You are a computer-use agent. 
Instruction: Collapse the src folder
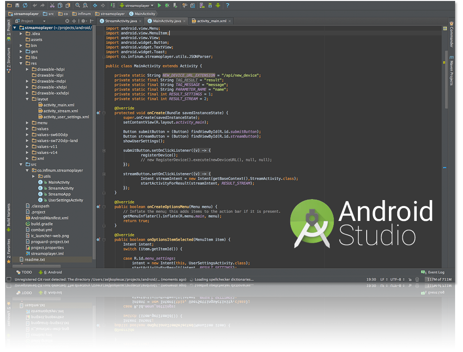[x=21, y=164]
